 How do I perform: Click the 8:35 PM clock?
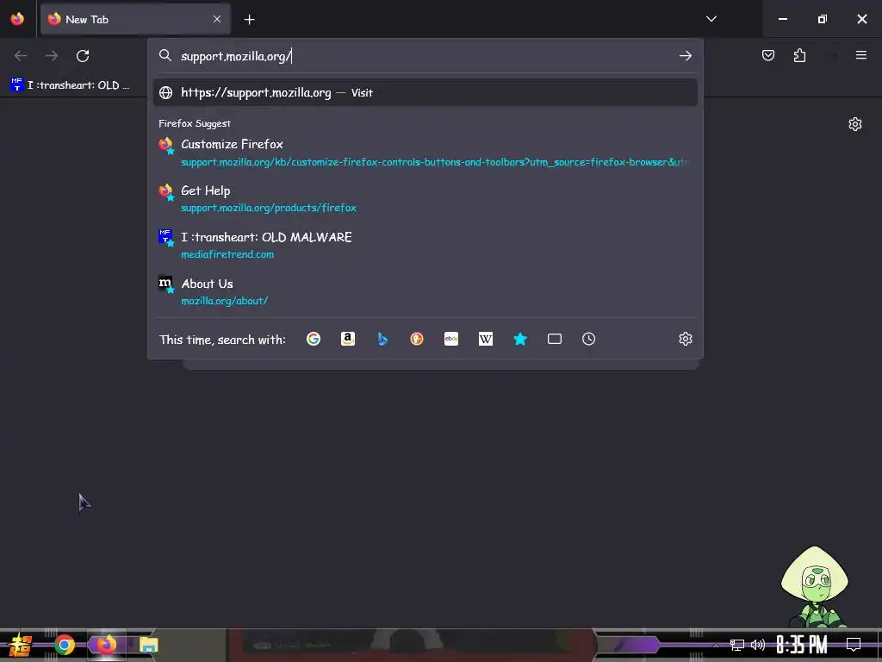[x=801, y=645]
